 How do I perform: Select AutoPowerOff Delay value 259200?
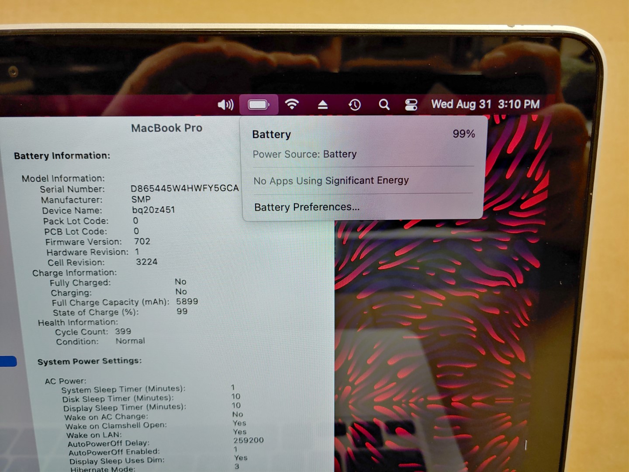(249, 440)
